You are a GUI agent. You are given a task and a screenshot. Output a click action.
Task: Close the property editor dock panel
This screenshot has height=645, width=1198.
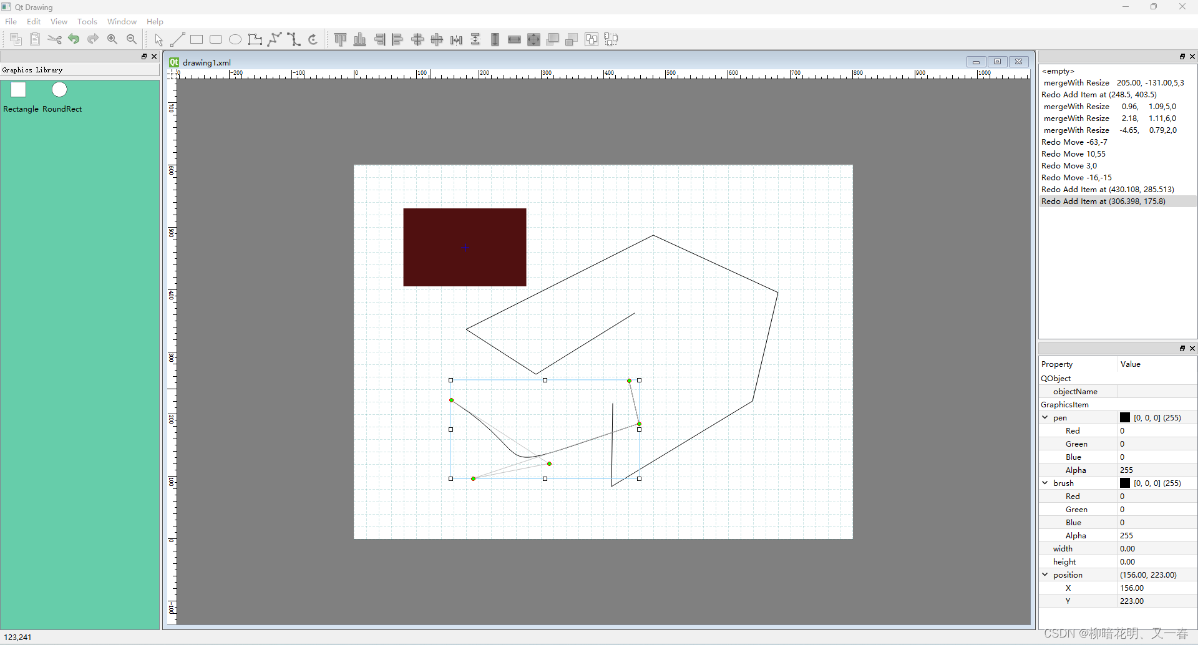click(1192, 348)
